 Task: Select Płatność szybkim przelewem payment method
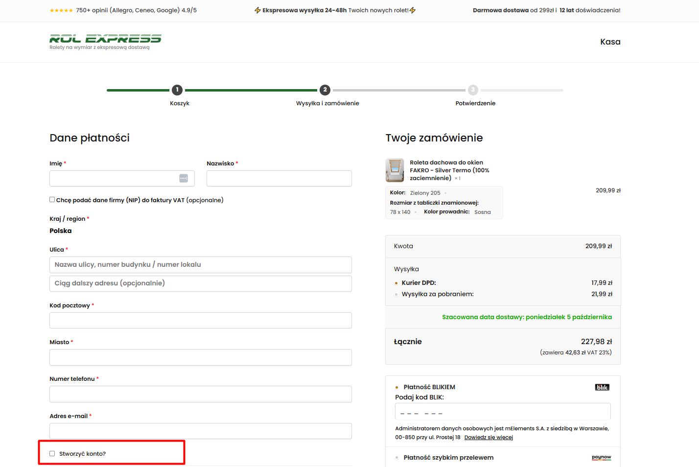[397, 458]
